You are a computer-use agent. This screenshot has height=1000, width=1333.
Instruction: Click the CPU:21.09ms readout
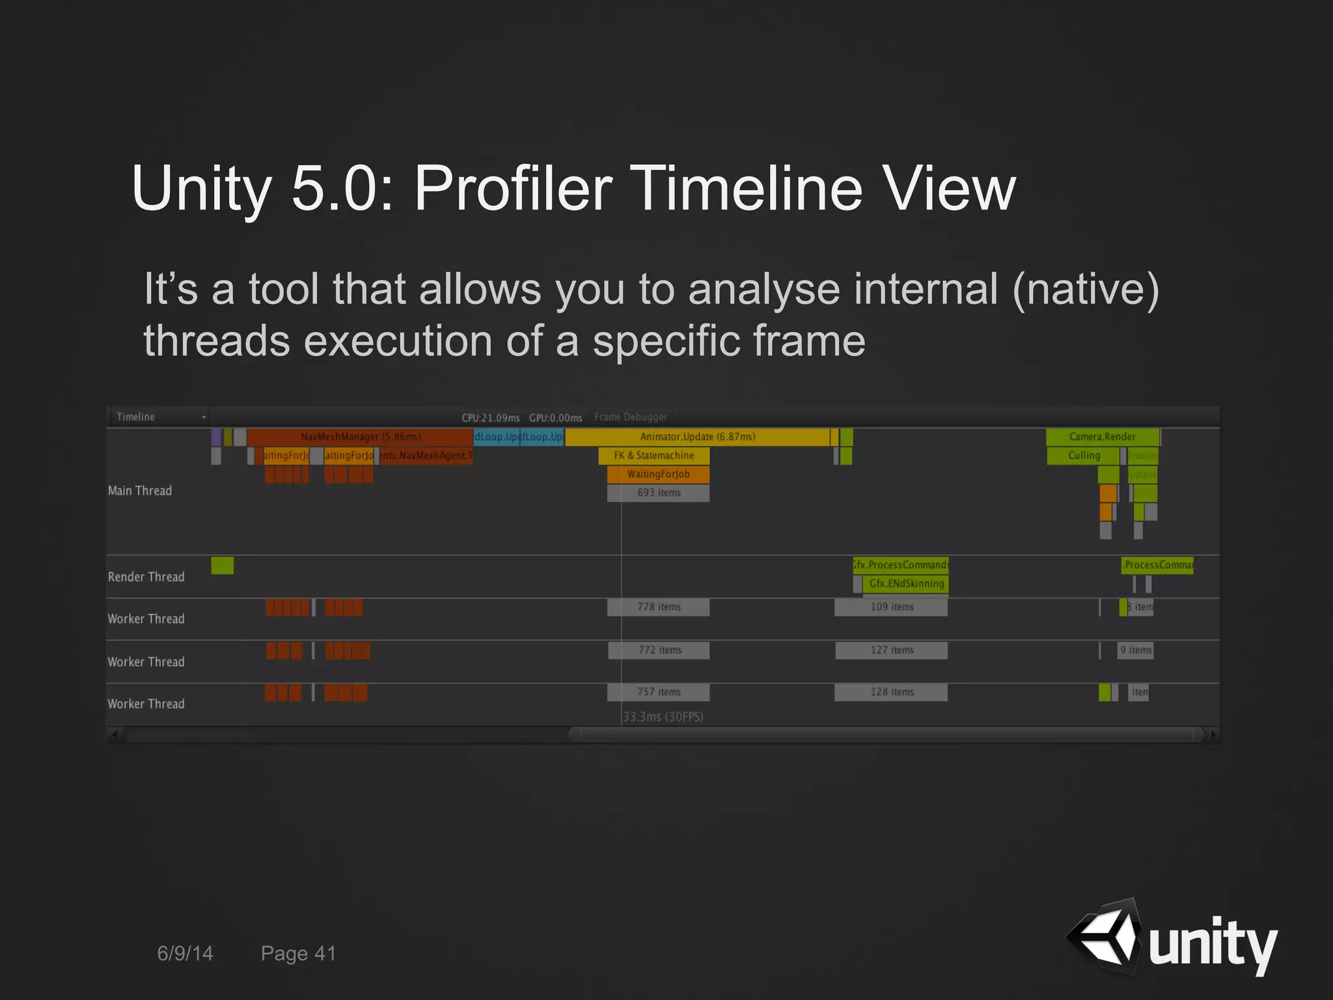491,418
